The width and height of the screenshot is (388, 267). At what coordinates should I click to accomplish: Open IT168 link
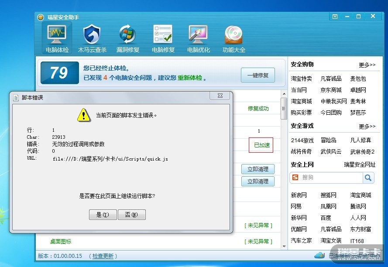[x=357, y=241]
